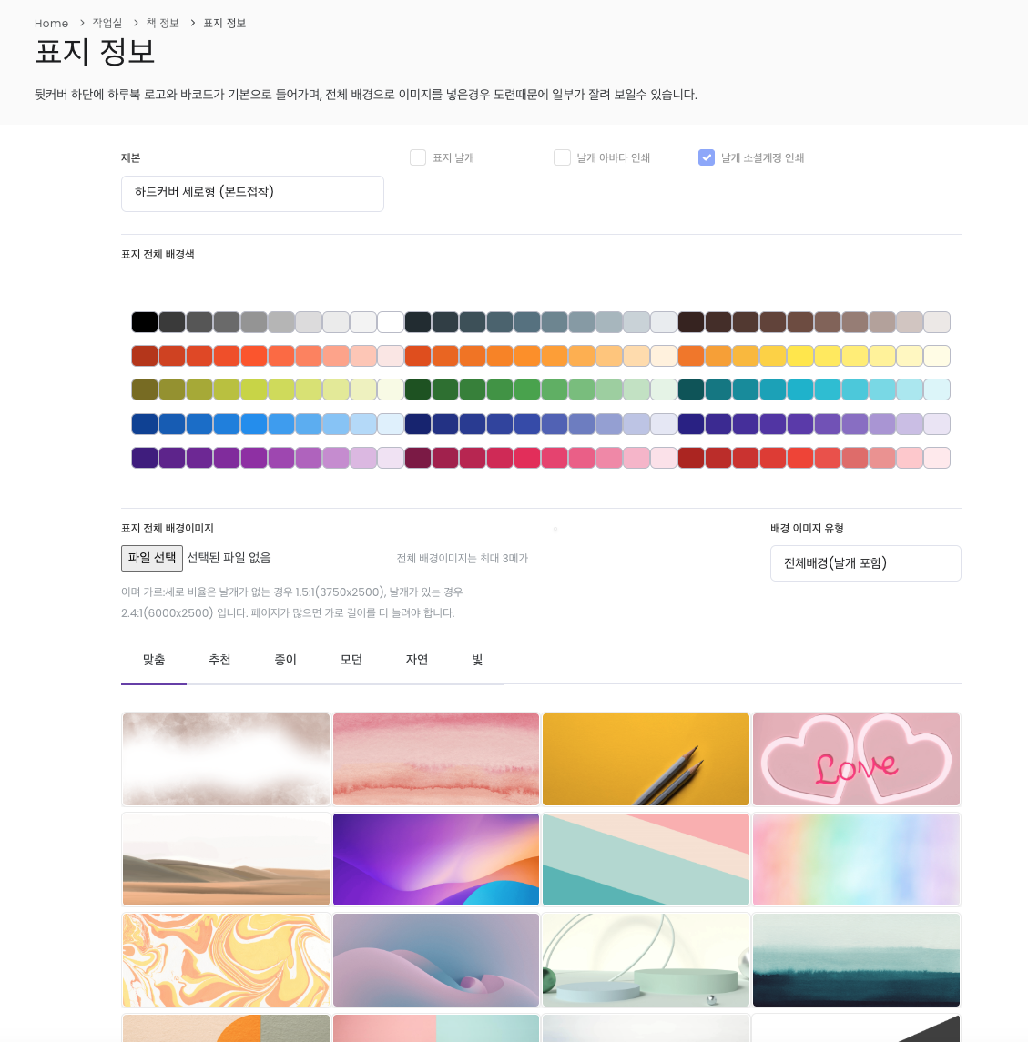
Task: Open the 자연 tab
Action: coord(417,660)
